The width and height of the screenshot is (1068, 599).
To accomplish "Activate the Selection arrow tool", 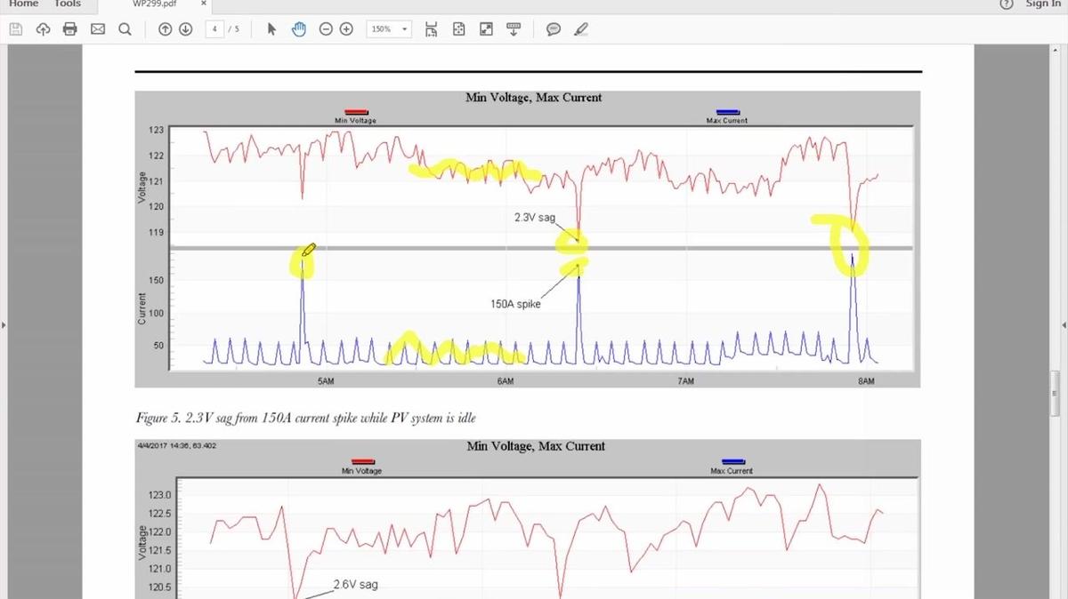I will 272,29.
